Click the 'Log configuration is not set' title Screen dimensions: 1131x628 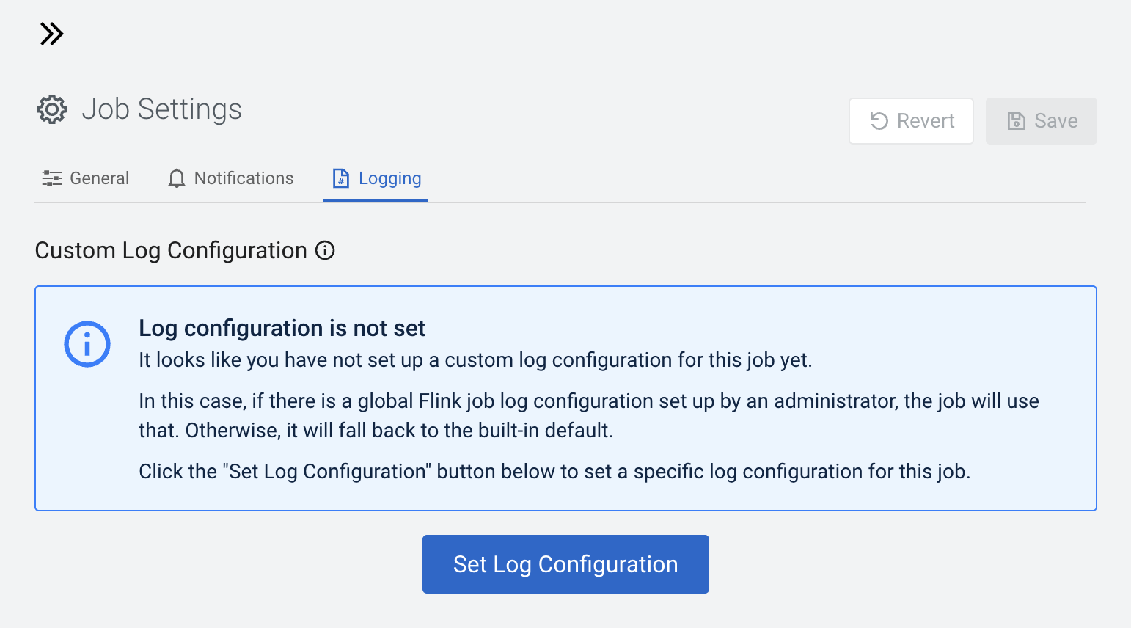[x=282, y=328]
